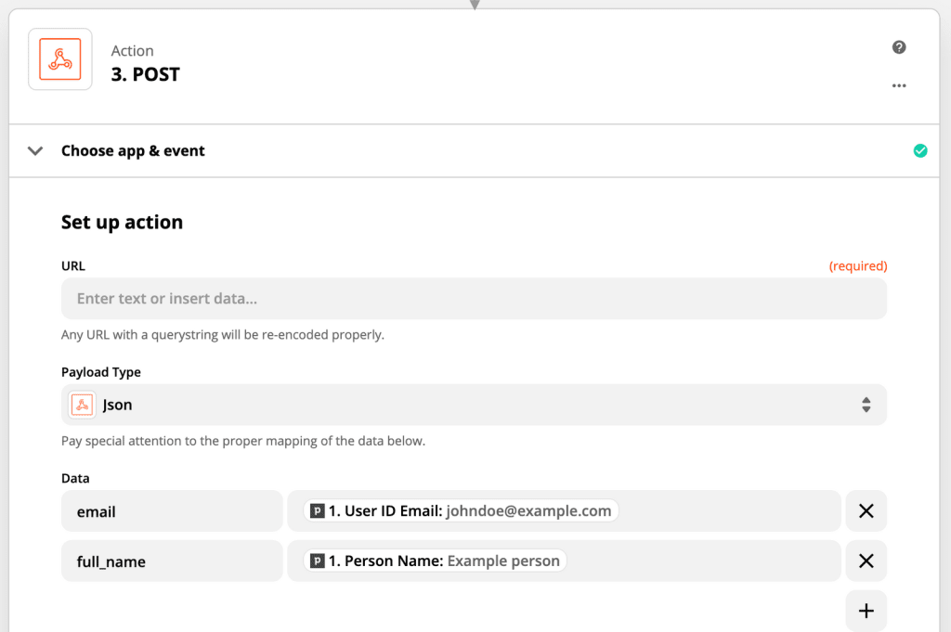This screenshot has height=632, width=951.
Task: Open the three-dot more options menu
Action: tap(899, 85)
